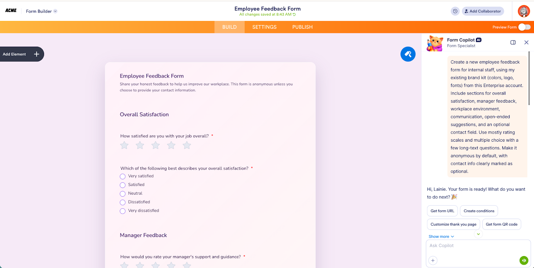Click the refresh icon next to saved status

[294, 15]
